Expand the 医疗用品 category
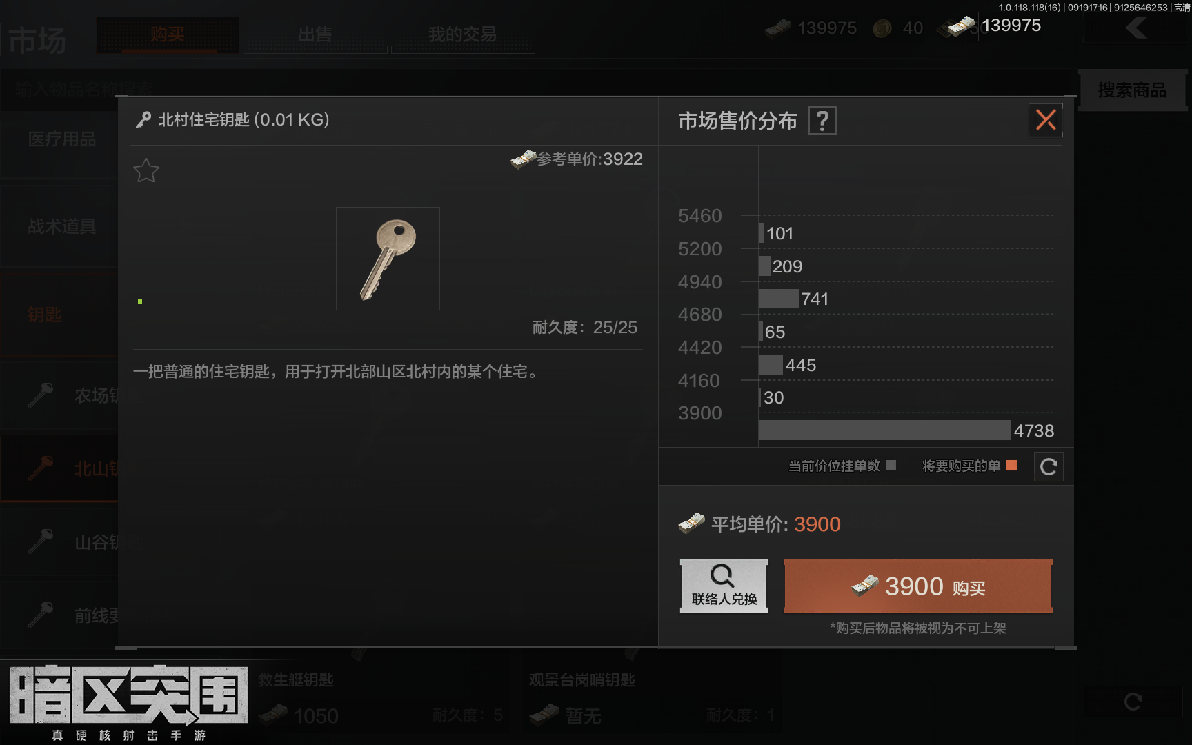The height and width of the screenshot is (745, 1192). pyautogui.click(x=61, y=139)
